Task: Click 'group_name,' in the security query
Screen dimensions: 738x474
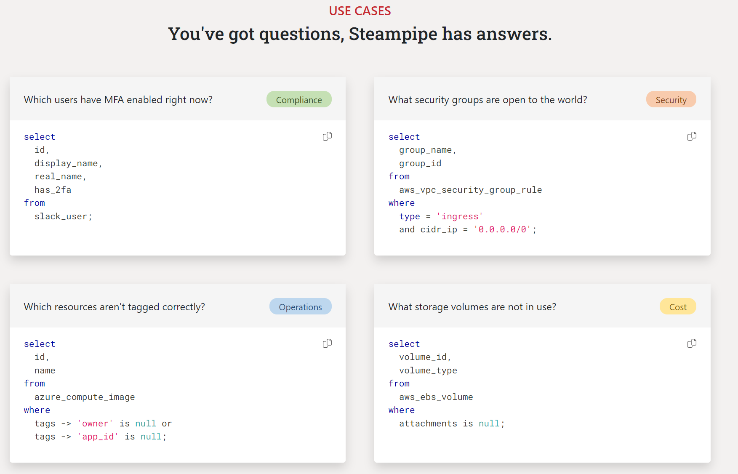Action: (428, 150)
